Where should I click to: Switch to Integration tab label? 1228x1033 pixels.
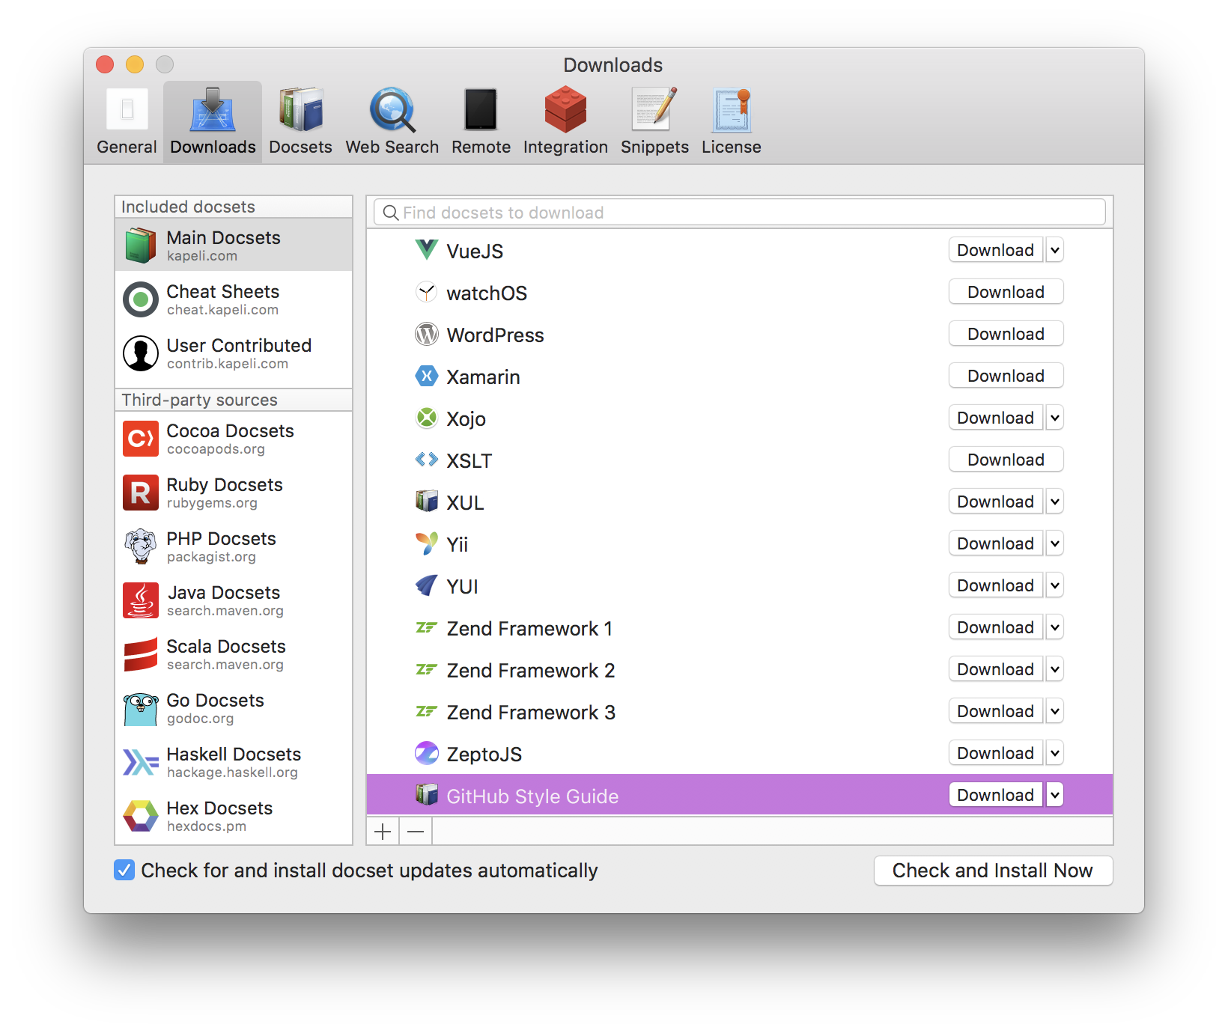coord(565,147)
